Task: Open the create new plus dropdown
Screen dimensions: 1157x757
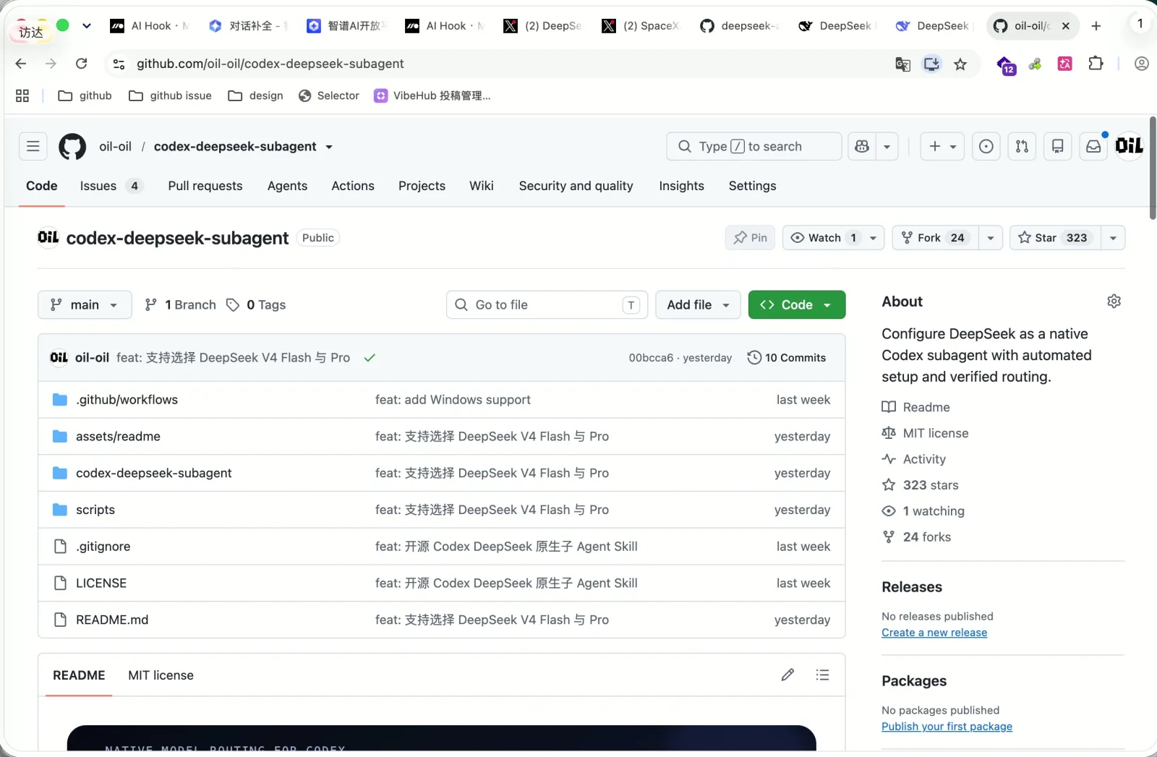Action: [942, 147]
